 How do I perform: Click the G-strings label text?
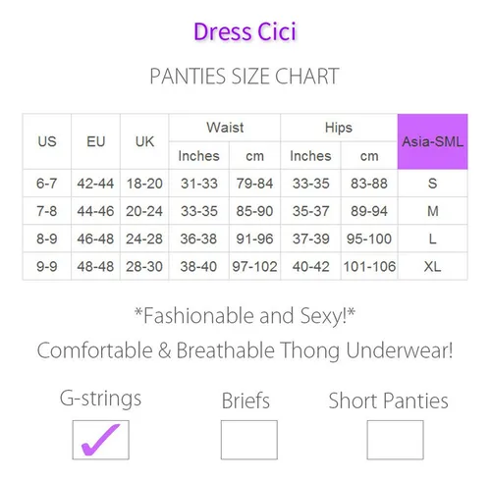tap(100, 399)
